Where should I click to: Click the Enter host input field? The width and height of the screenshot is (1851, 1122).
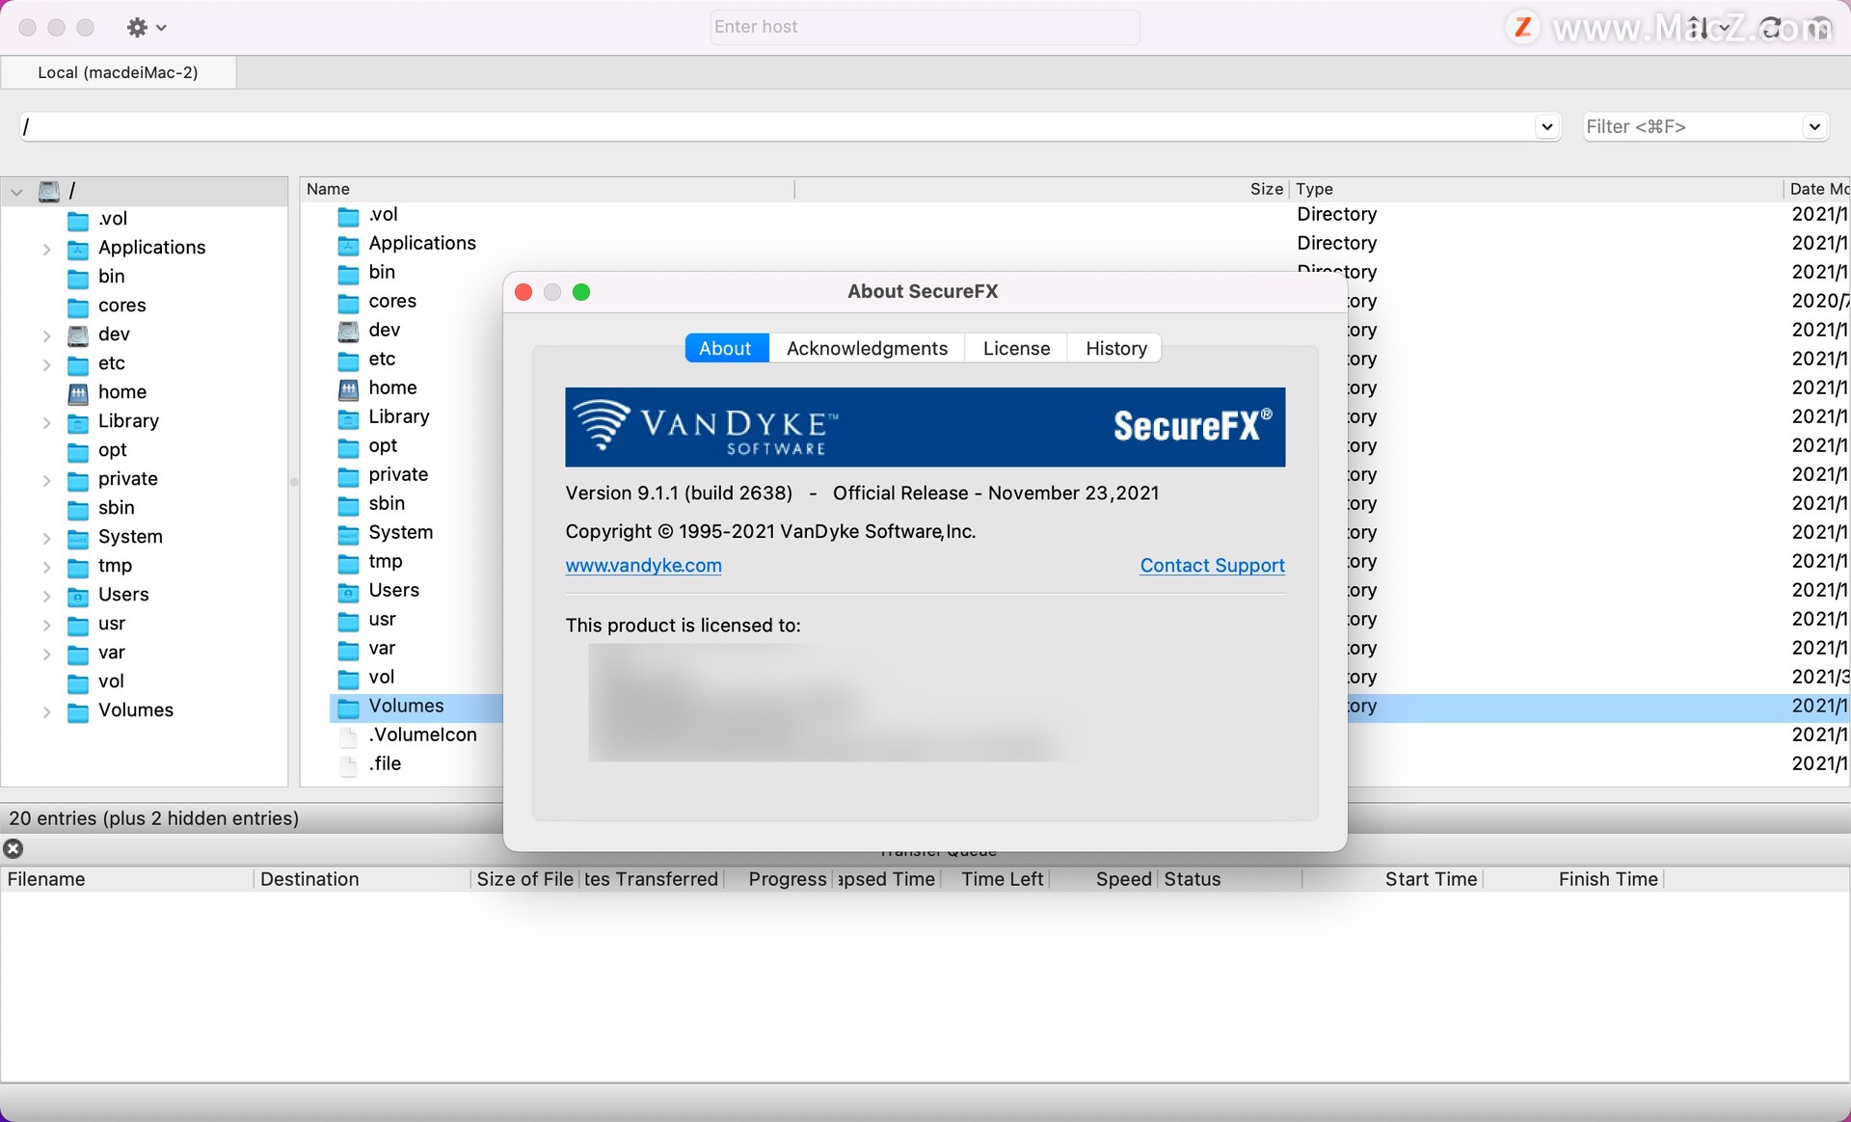[x=925, y=25]
